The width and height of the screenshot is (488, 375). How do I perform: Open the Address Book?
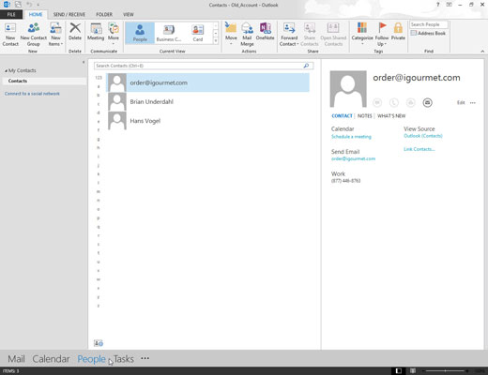coord(428,33)
